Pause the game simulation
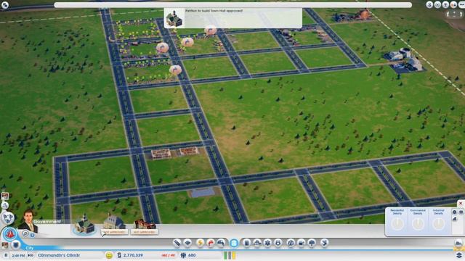The width and height of the screenshot is (465, 261). [6, 255]
